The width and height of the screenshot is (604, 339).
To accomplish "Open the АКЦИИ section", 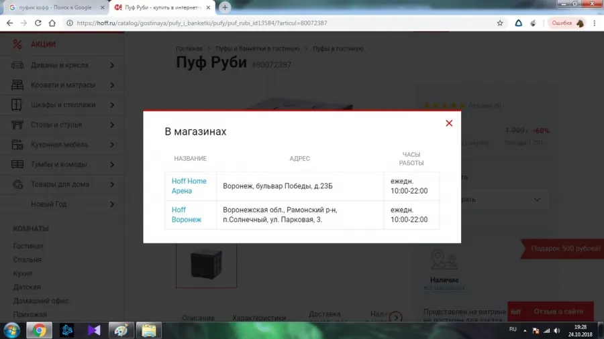I will (43, 44).
